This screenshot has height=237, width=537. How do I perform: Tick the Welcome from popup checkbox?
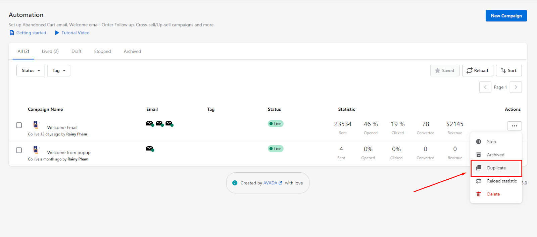click(19, 150)
